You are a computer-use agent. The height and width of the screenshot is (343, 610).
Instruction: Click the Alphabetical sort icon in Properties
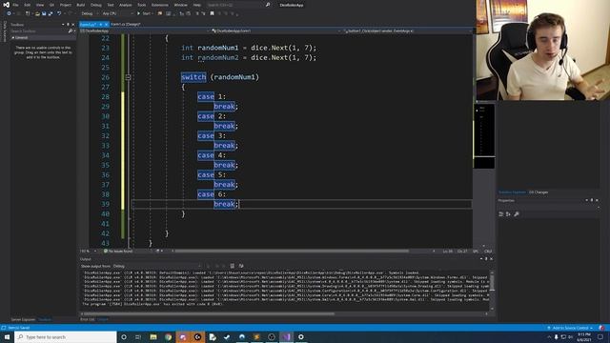[508, 213]
